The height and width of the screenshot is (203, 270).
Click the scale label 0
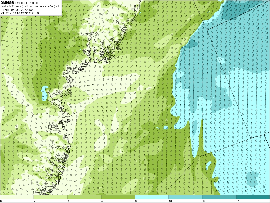click(x=1, y=201)
